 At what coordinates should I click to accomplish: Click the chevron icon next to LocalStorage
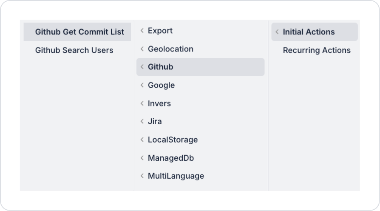coord(142,140)
